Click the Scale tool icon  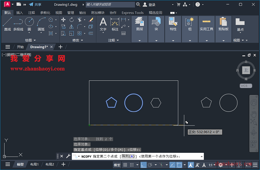[x=71, y=33]
